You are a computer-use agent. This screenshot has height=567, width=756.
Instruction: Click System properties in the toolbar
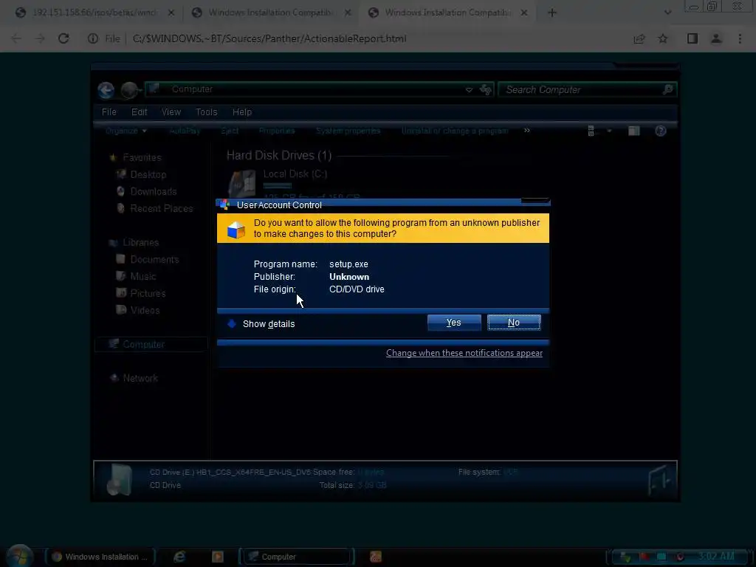tap(348, 131)
